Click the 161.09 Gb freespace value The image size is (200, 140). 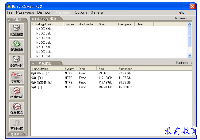coord(126,87)
